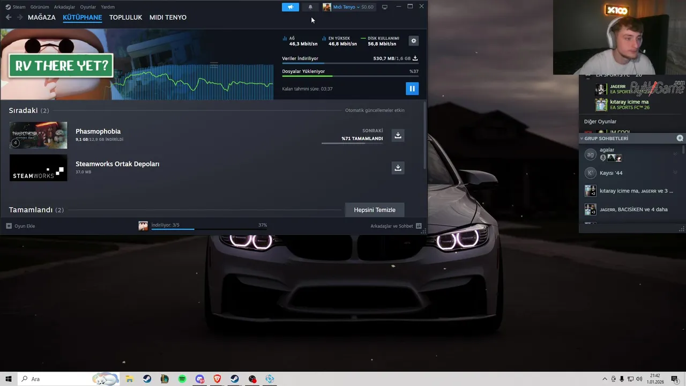The image size is (686, 386).
Task: Open the Windows notification center icon
Action: tap(674, 379)
